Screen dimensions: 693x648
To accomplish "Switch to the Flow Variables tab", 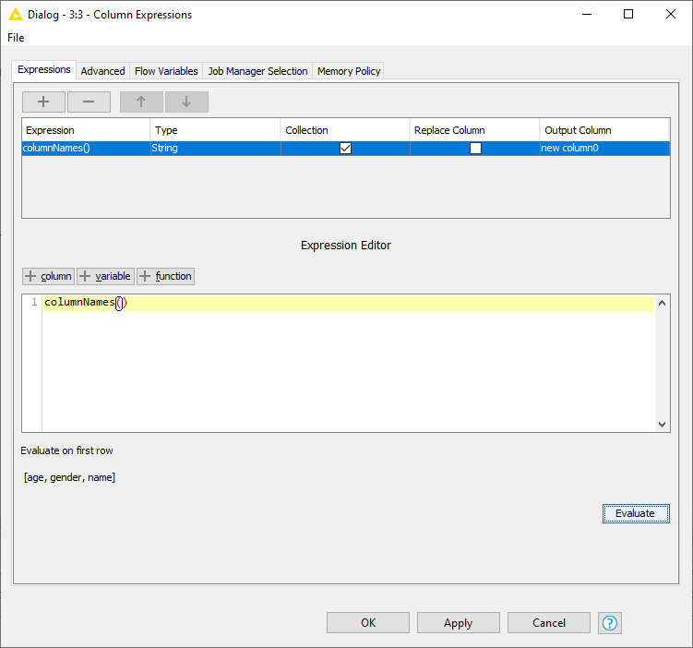I will [x=166, y=71].
